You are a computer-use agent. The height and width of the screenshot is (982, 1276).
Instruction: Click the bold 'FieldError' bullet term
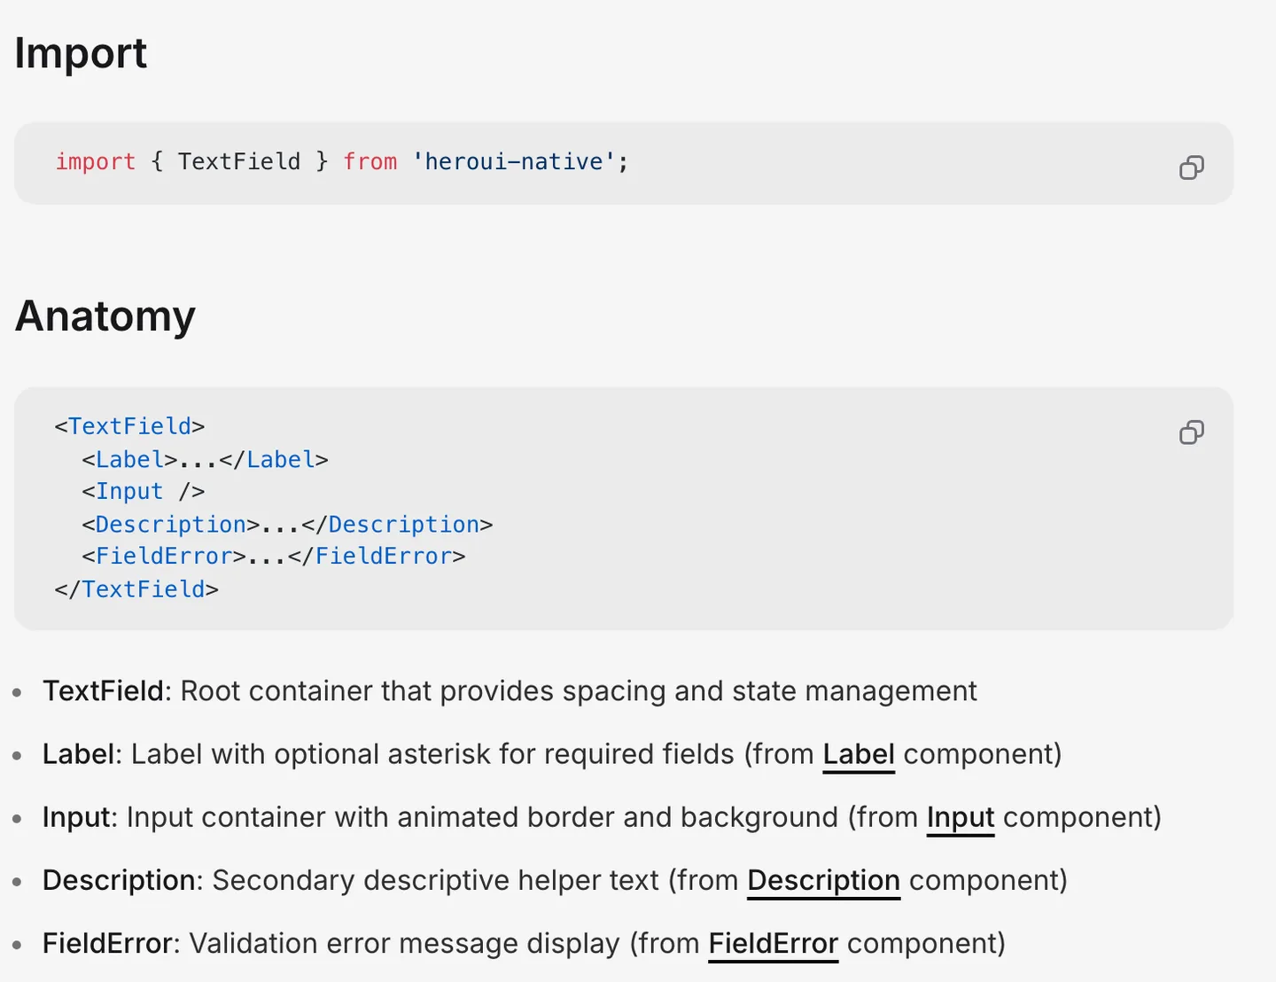(108, 943)
